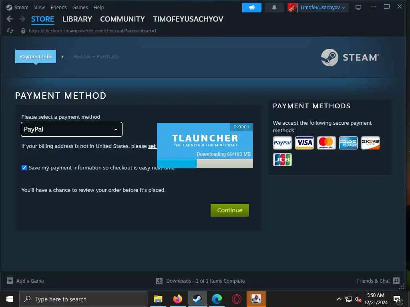Image resolution: width=410 pixels, height=307 pixels.
Task: Go back with the left arrow
Action: click(x=10, y=19)
